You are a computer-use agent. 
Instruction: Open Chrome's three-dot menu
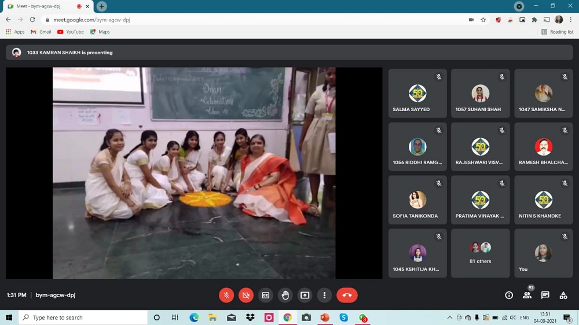point(570,20)
